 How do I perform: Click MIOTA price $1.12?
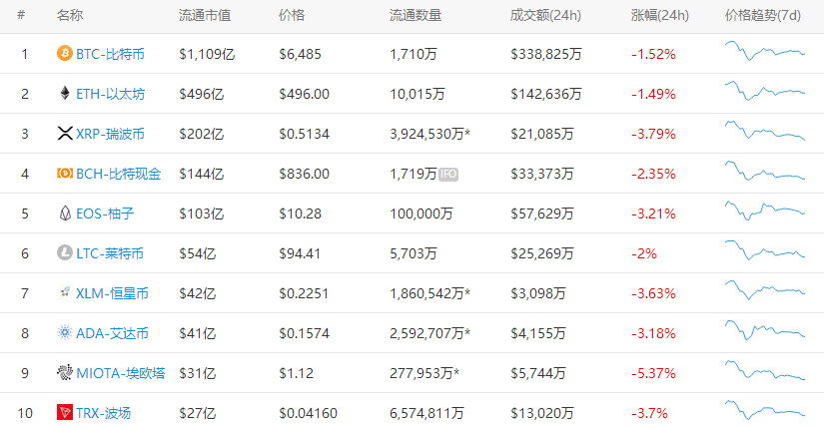(297, 373)
